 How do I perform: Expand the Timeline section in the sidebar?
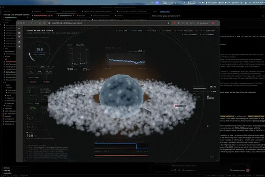coord(7,170)
